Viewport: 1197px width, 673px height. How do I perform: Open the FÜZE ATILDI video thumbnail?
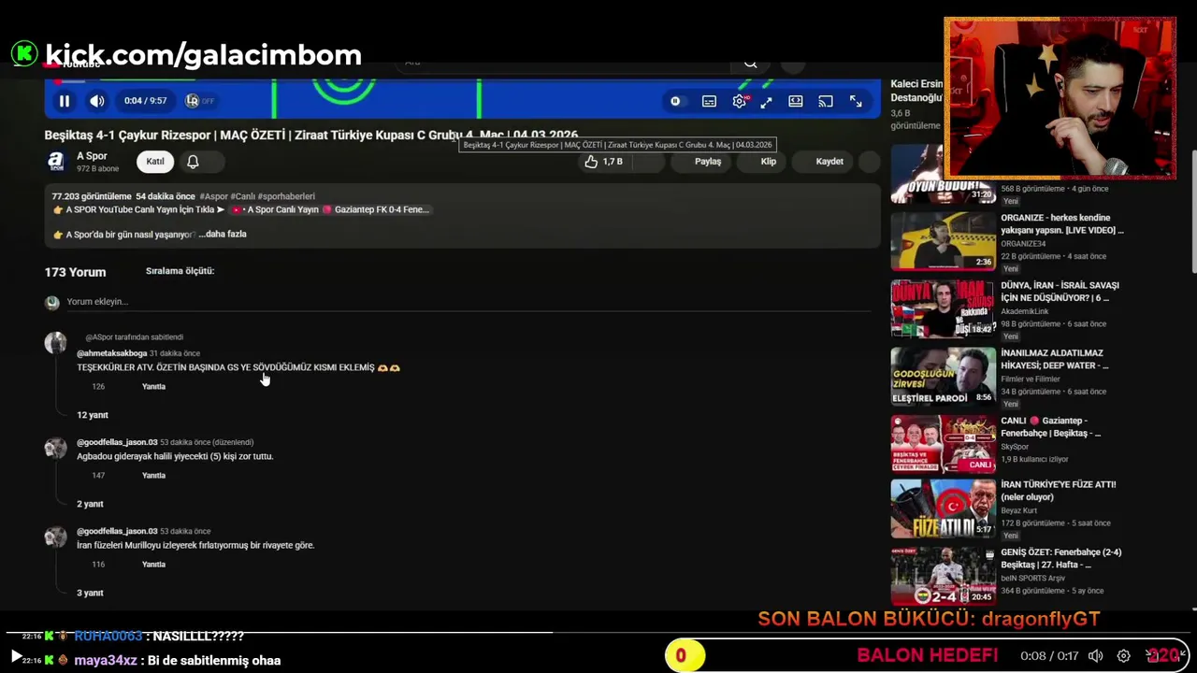point(943,508)
